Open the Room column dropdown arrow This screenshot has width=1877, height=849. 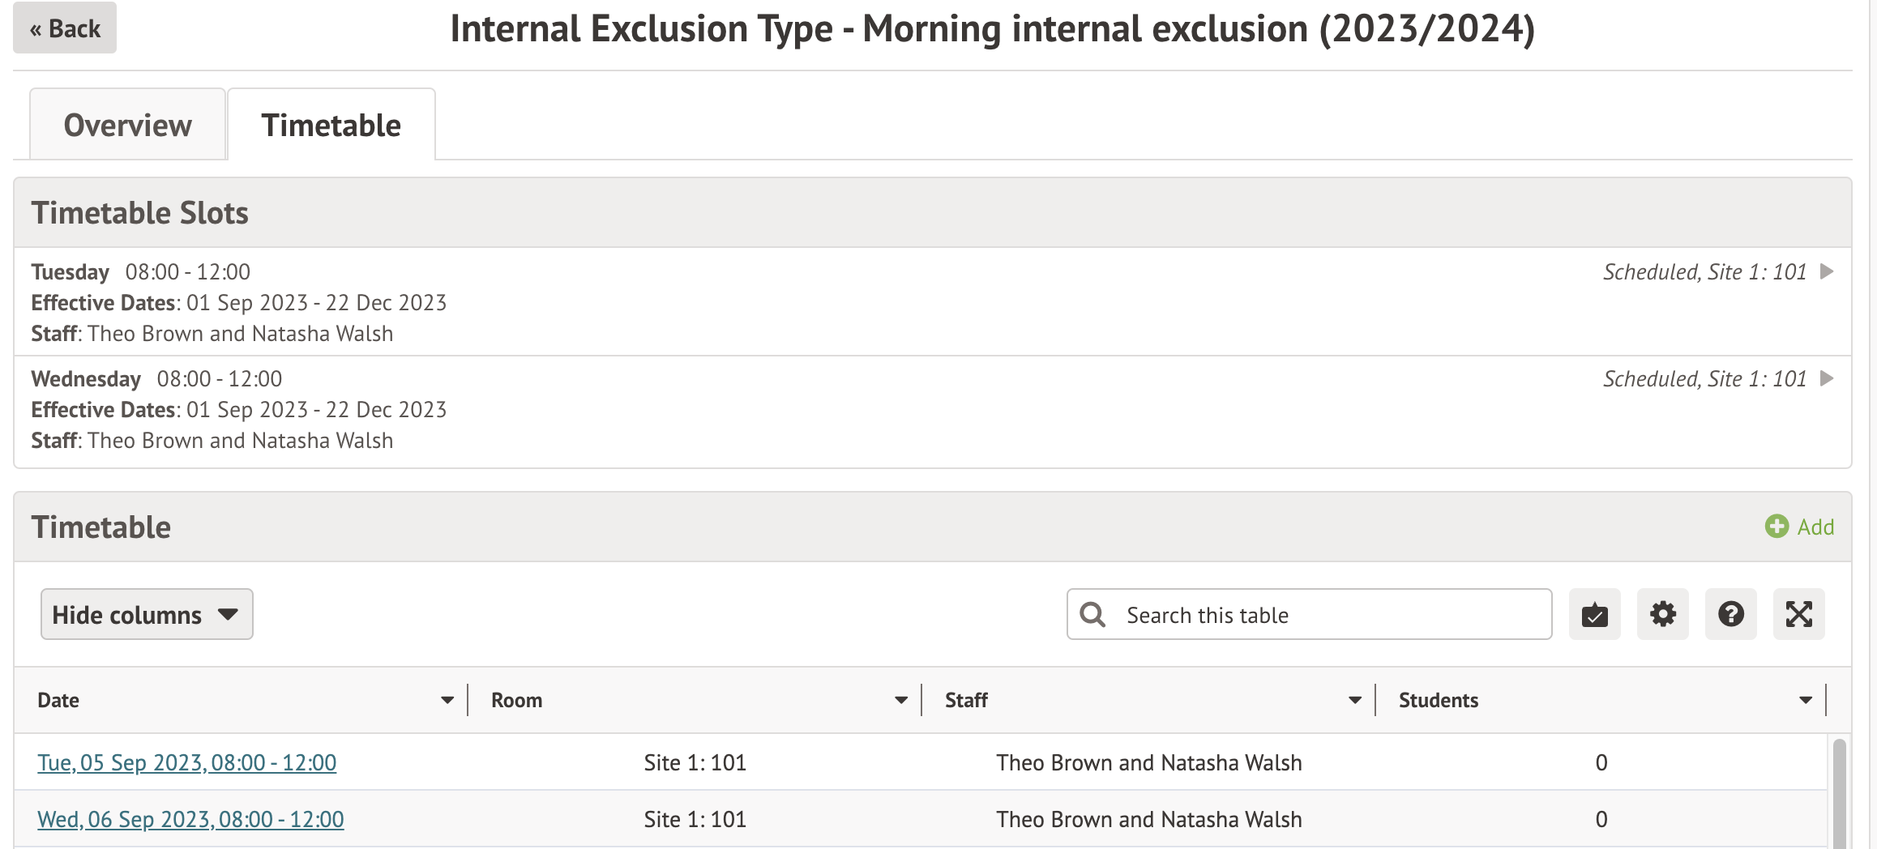(901, 700)
